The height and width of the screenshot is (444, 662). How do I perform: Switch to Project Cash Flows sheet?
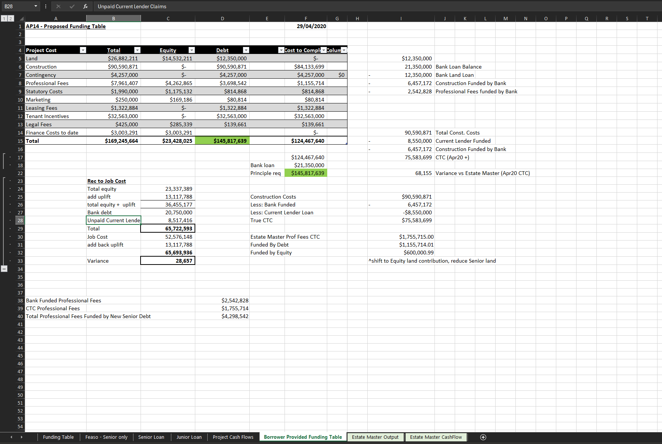(233, 437)
